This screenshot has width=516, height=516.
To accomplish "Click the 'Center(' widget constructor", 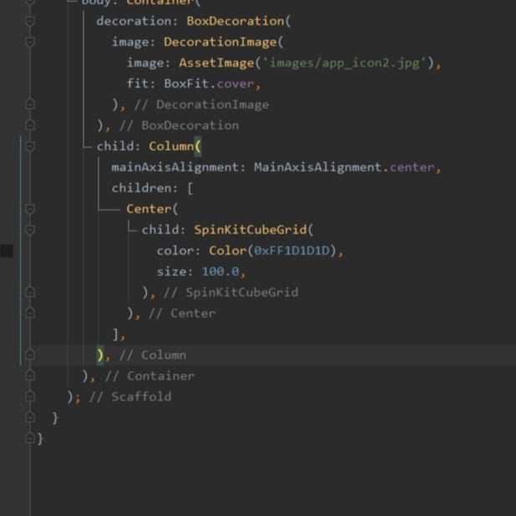I will coord(152,209).
